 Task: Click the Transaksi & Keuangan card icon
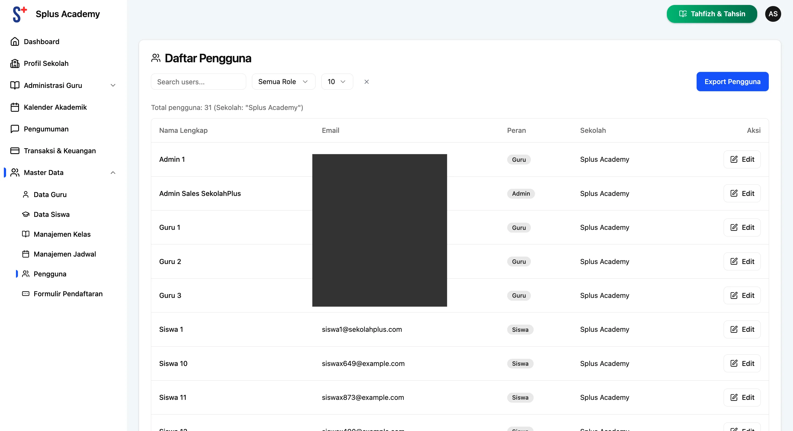point(15,151)
